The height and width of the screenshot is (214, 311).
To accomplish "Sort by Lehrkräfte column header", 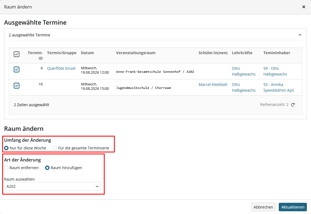I will 242,53.
